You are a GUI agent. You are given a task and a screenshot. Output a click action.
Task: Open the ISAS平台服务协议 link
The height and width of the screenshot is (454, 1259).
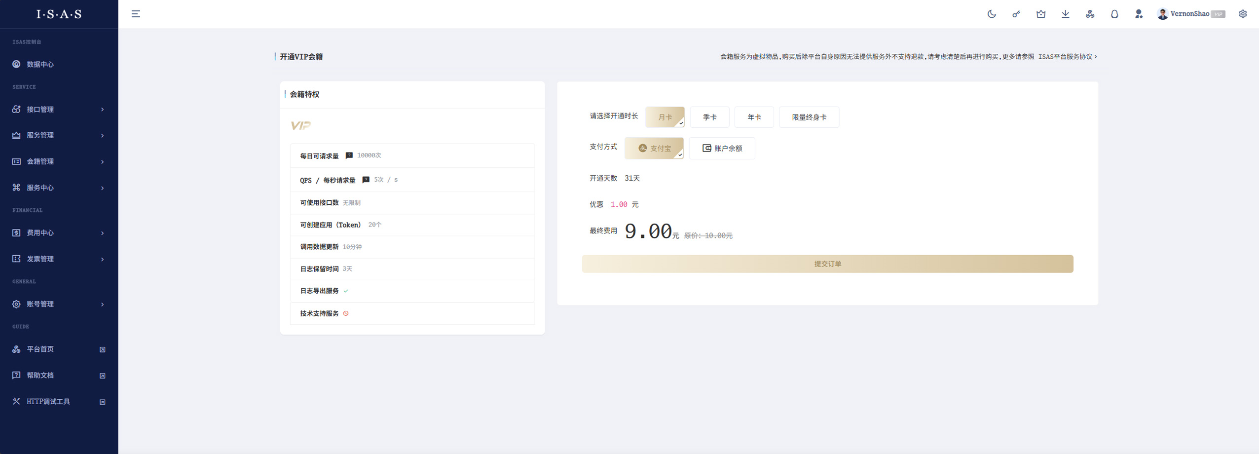click(1067, 57)
